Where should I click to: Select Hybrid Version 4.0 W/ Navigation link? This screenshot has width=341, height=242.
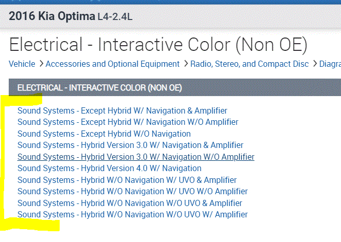click(109, 169)
